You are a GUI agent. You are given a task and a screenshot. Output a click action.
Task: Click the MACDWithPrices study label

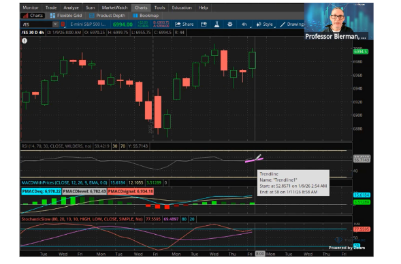(65, 183)
